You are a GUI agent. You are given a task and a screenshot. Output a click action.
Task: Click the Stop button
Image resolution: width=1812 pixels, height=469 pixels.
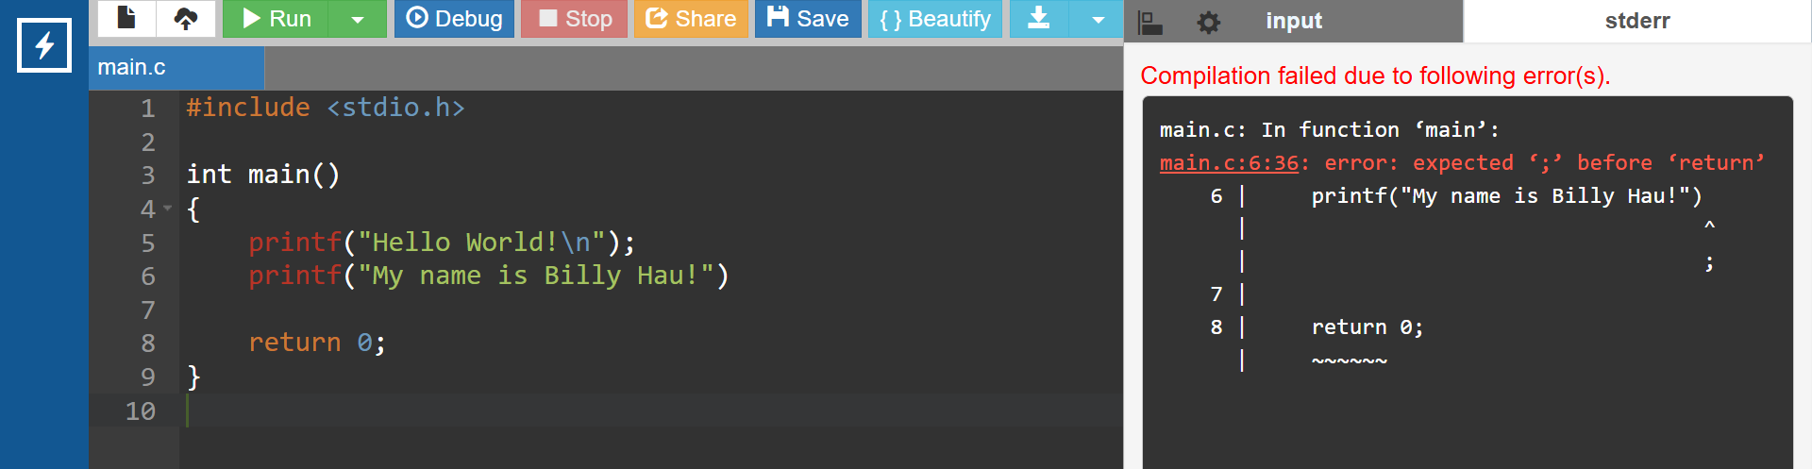tap(574, 18)
